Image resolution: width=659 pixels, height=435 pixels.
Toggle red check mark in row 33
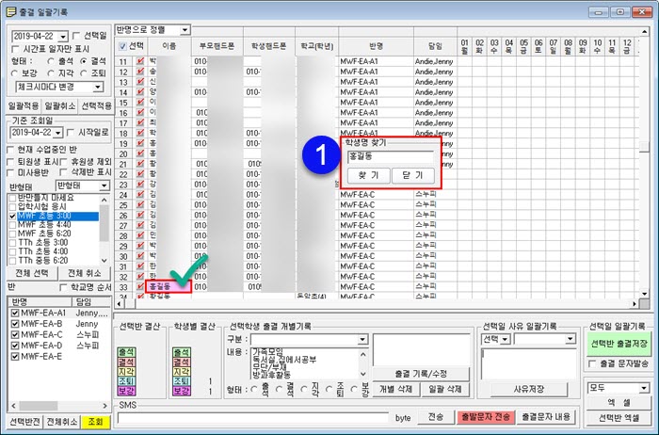pyautogui.click(x=140, y=286)
